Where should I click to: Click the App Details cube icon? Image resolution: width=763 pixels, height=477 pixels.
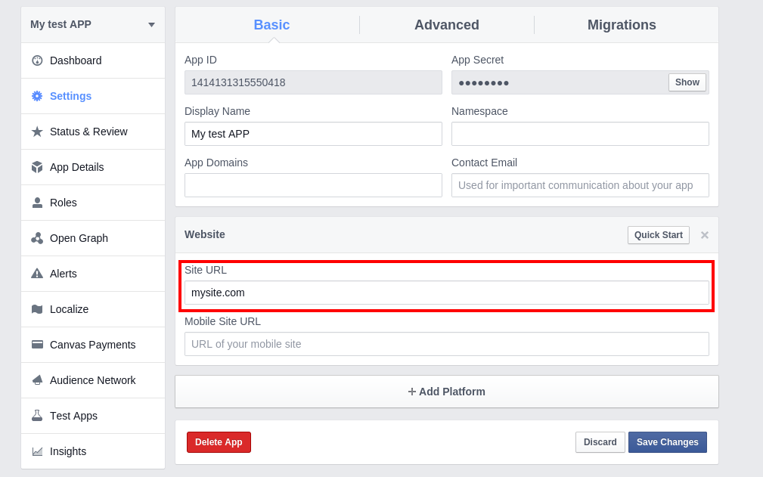pyautogui.click(x=37, y=167)
